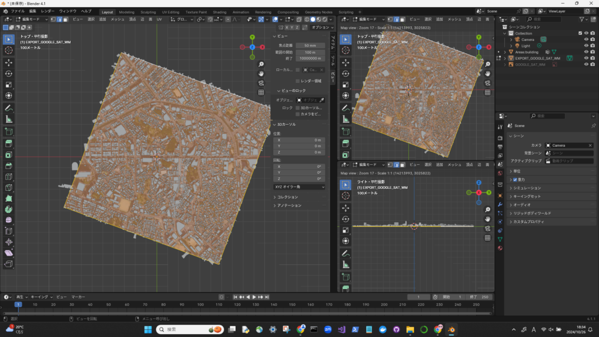Image resolution: width=599 pixels, height=337 pixels.
Task: Switch to the Sculpting workspace tab
Action: [148, 12]
